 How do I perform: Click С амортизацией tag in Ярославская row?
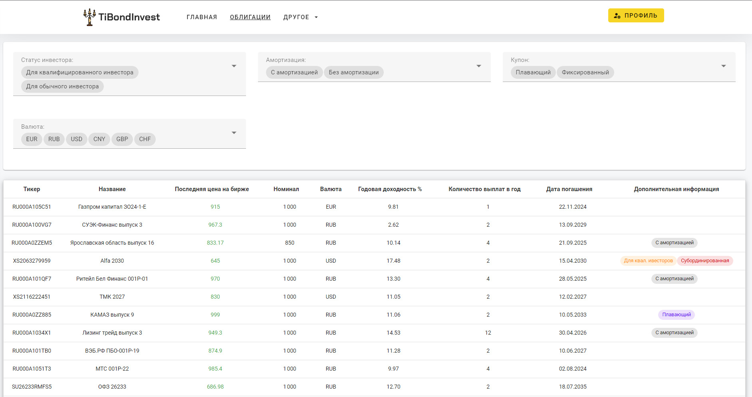click(x=675, y=243)
